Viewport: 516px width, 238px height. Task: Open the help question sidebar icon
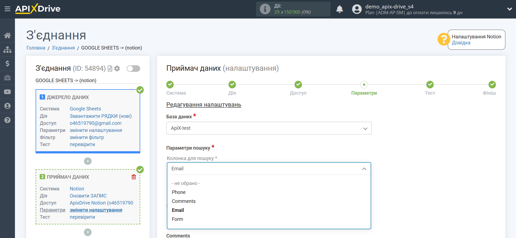pos(7,120)
